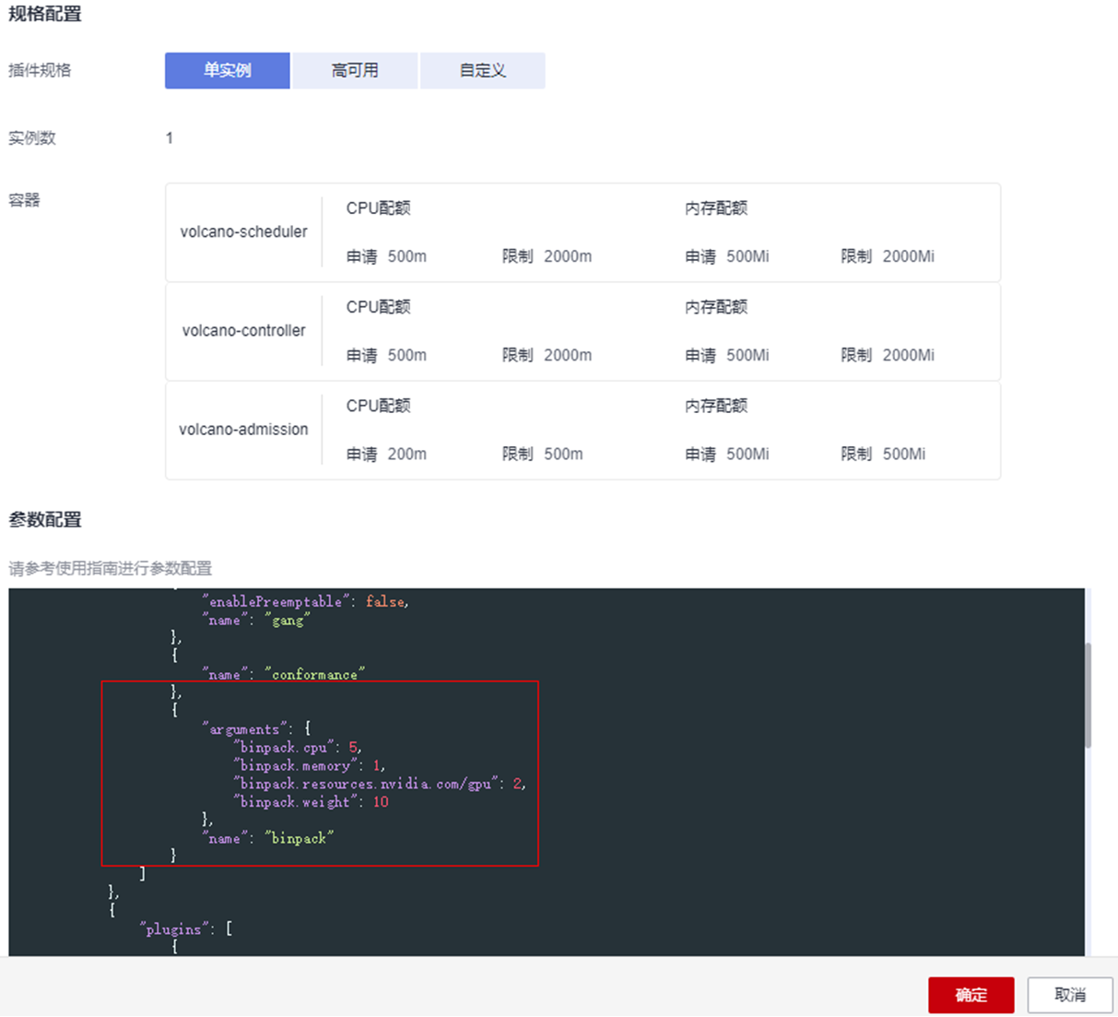This screenshot has width=1118, height=1017.
Task: Click the 容器 label
Action: click(24, 200)
